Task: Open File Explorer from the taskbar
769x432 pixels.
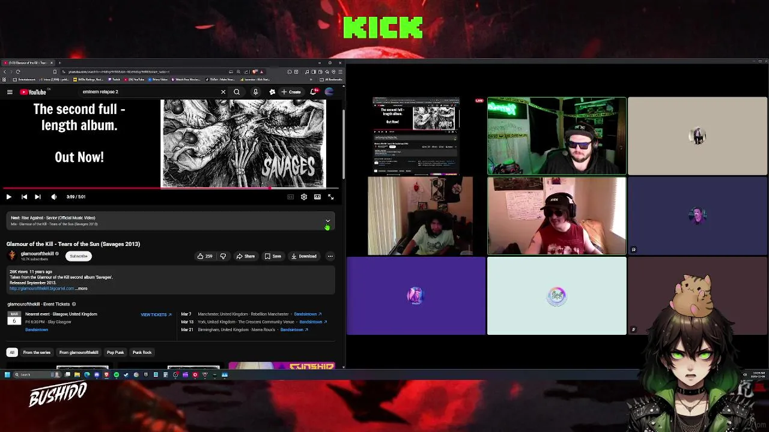Action: click(x=77, y=375)
